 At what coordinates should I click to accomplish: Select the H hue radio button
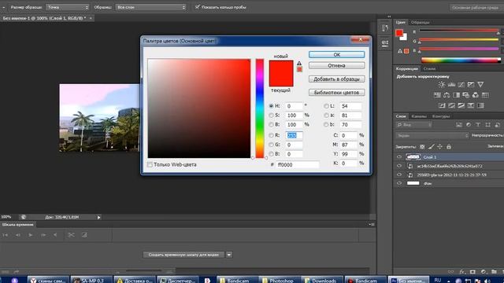tap(271, 106)
